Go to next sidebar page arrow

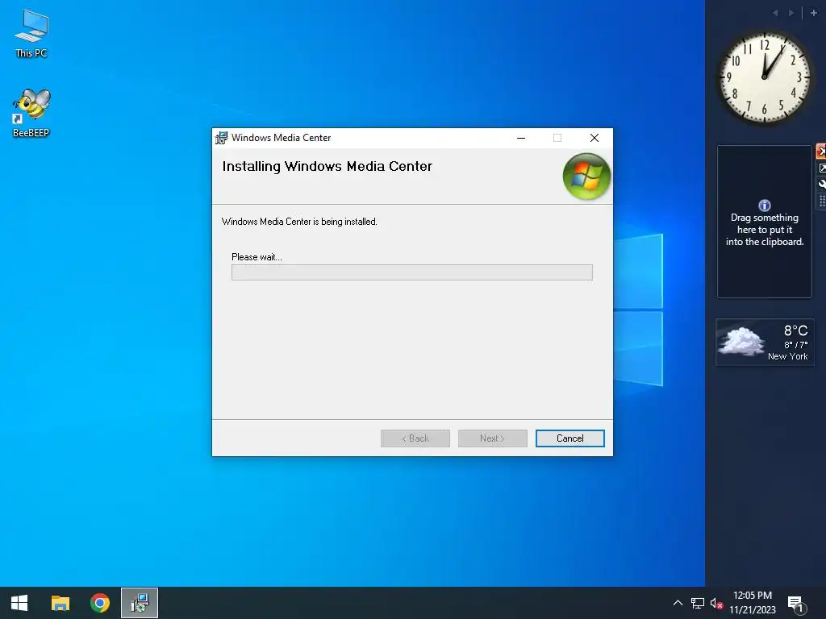791,13
